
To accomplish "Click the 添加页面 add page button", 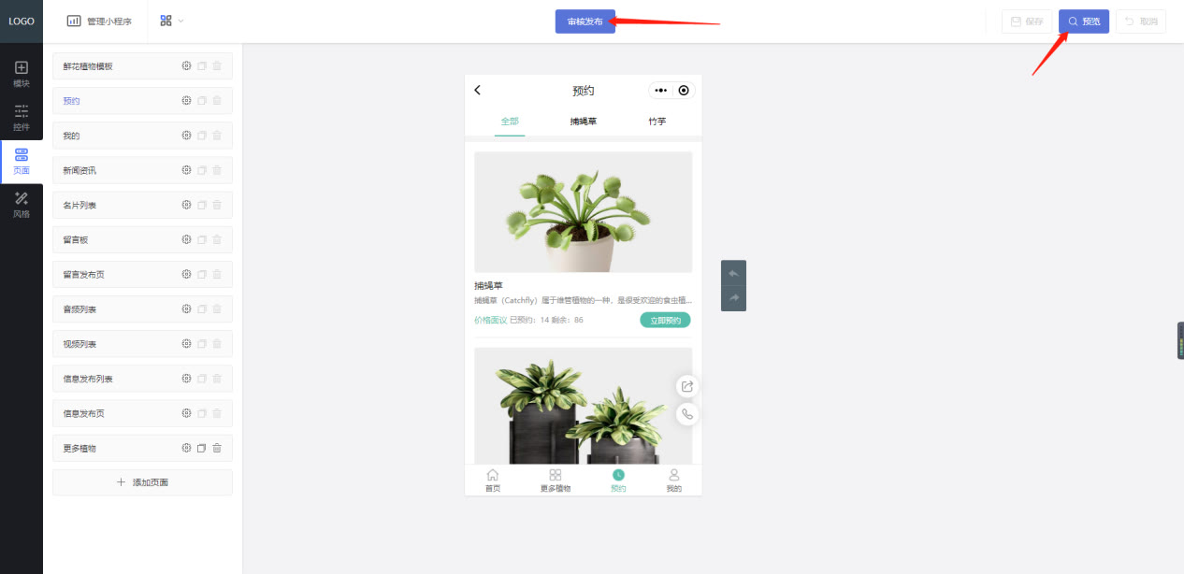I will click(142, 482).
